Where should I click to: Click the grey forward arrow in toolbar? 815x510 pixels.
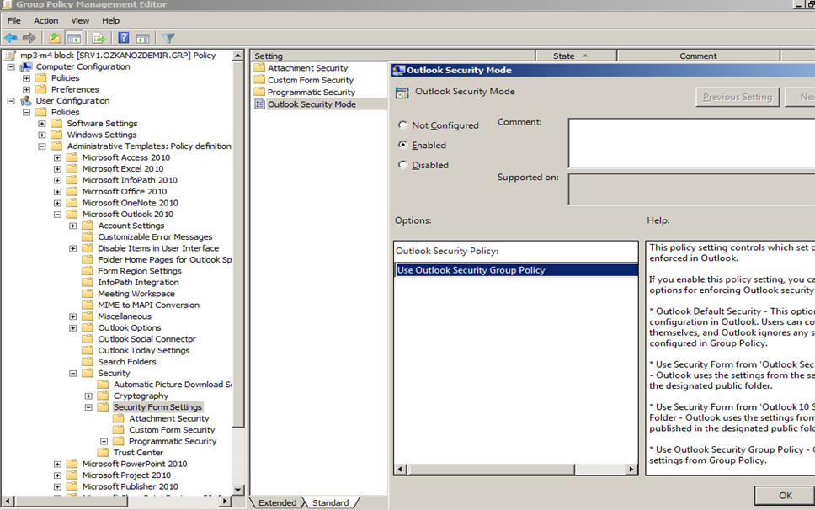29,38
